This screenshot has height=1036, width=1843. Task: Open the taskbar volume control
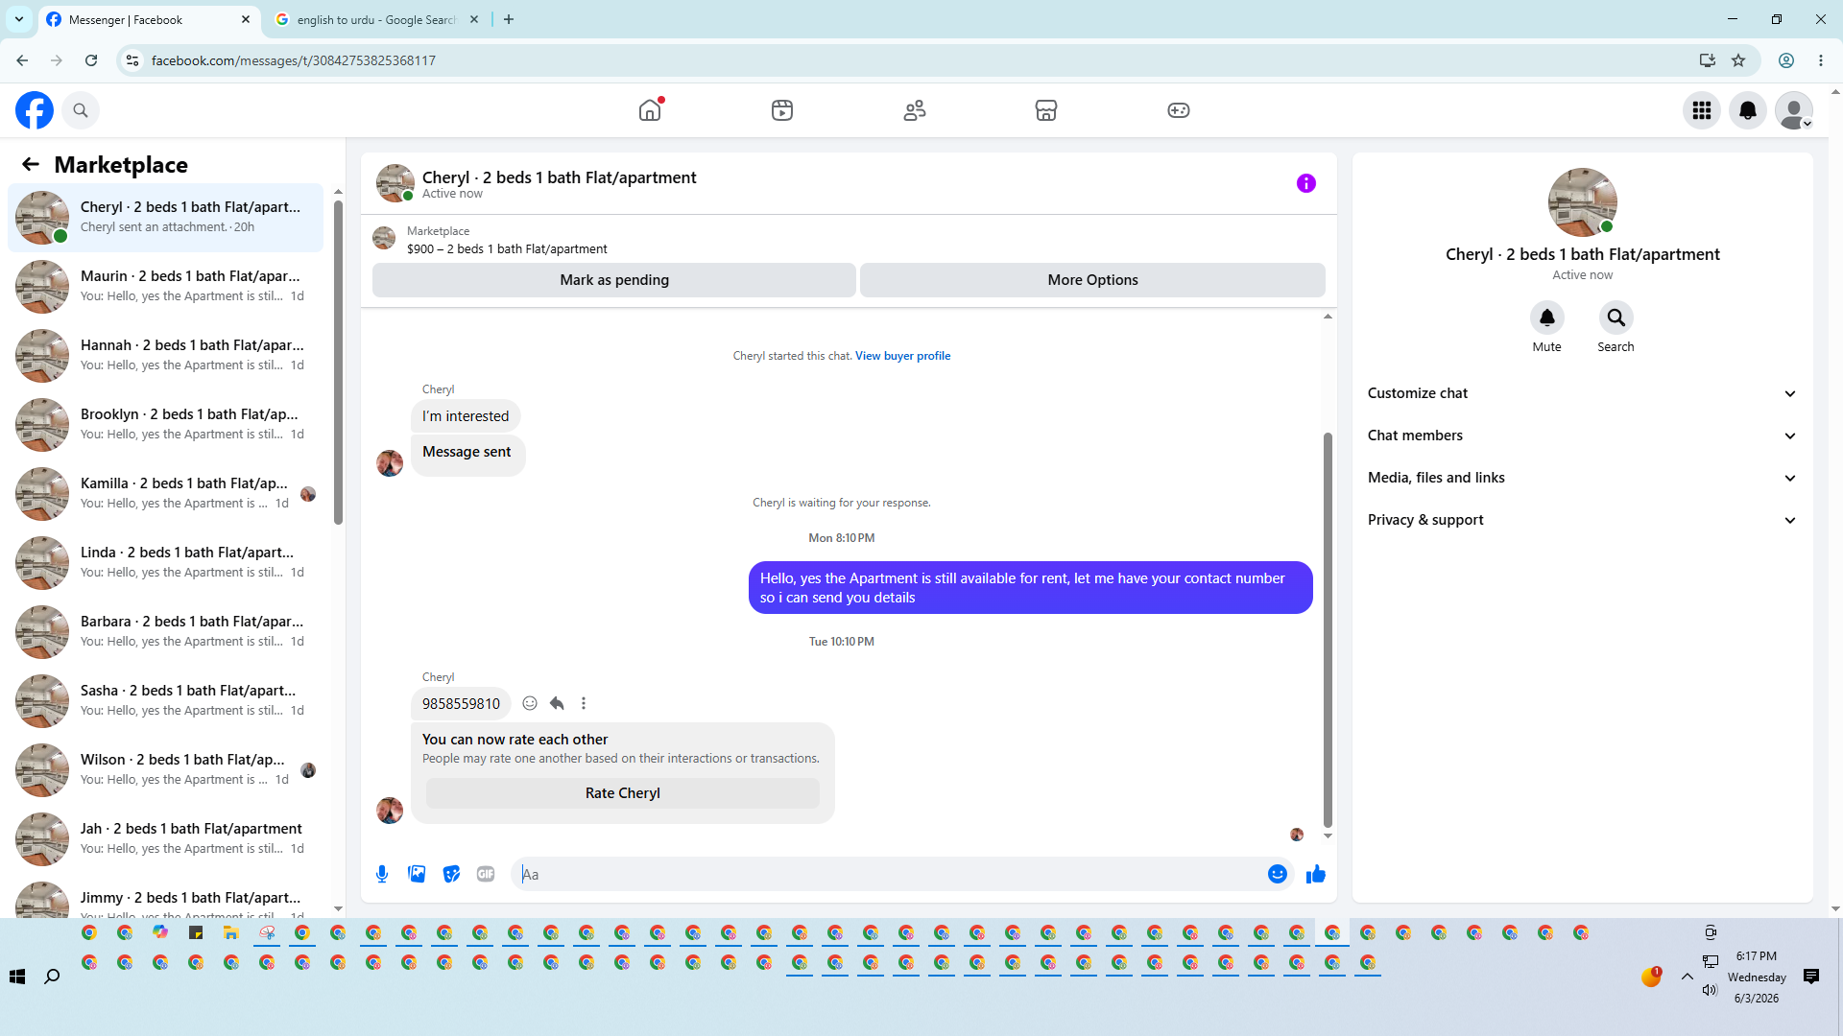(x=1710, y=990)
